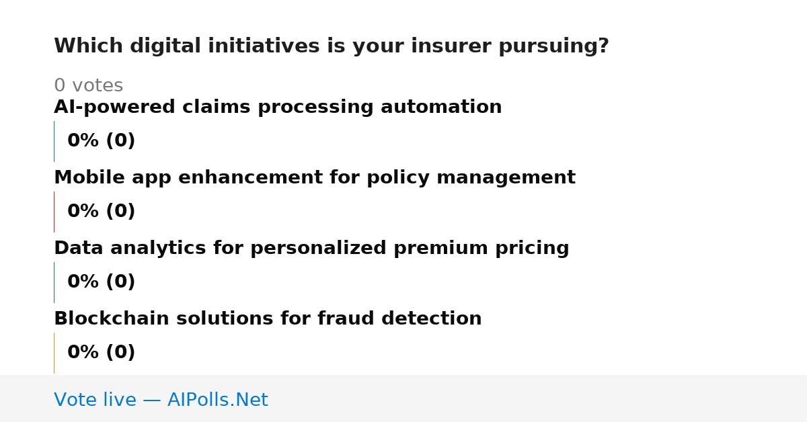807x422 pixels.
Task: Click the 0 votes total counter
Action: click(x=88, y=86)
